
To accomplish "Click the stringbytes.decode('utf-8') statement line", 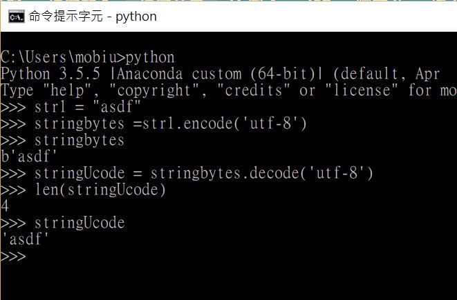I will click(x=187, y=173).
